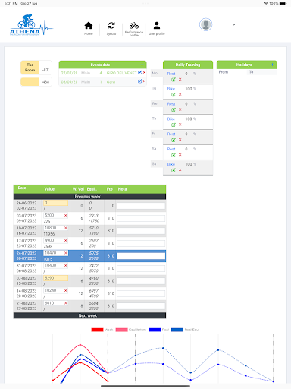This screenshot has height=389, width=291.
Task: Toggle the Real series legend swatch
Action: 155,330
